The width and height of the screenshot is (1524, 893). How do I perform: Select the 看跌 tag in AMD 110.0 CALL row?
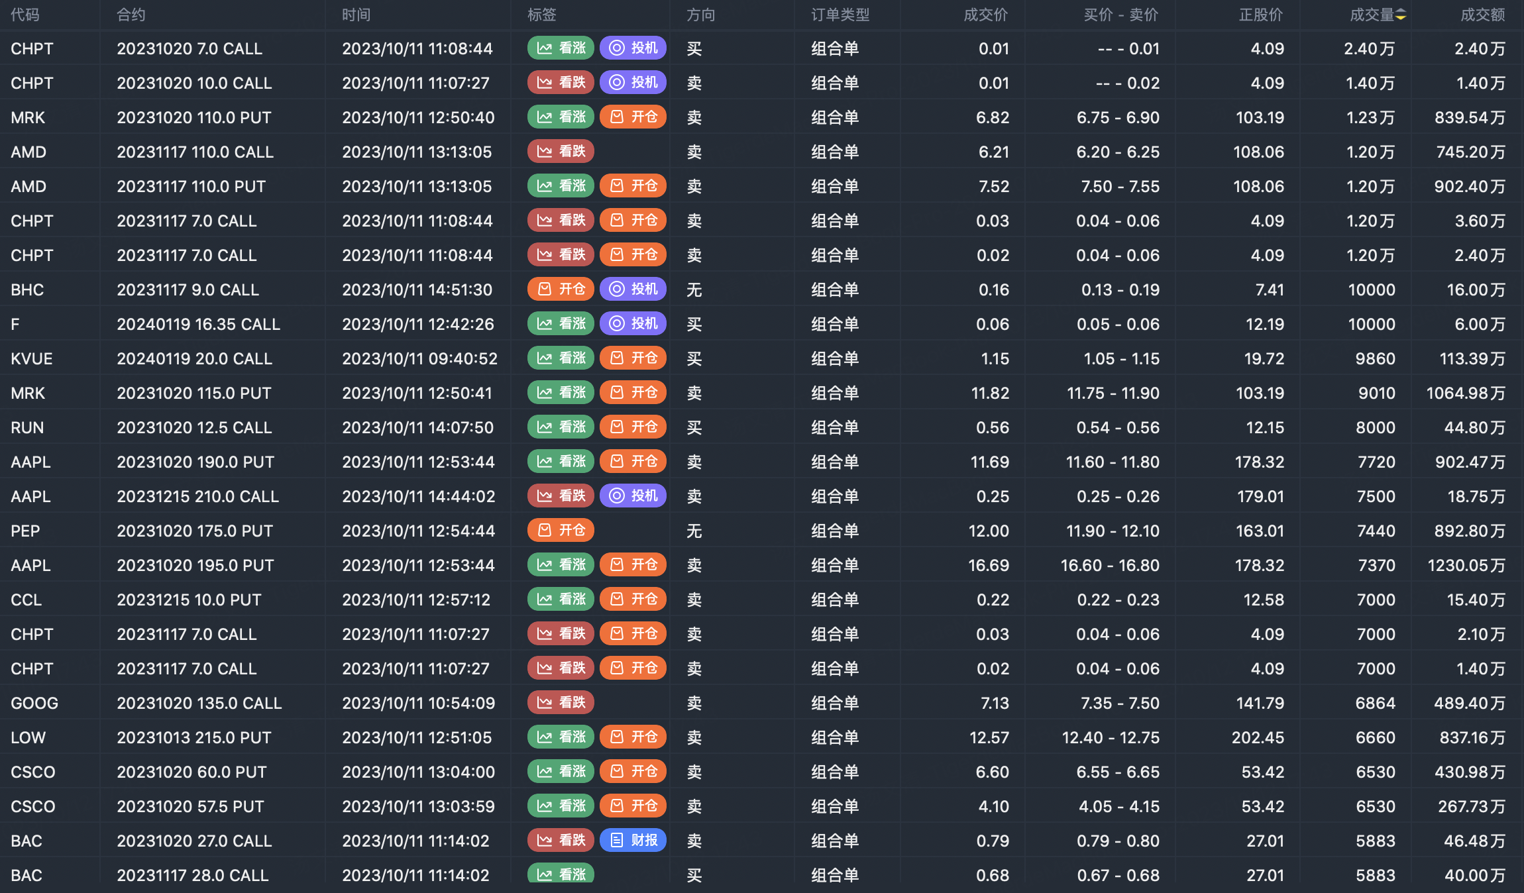pos(561,152)
